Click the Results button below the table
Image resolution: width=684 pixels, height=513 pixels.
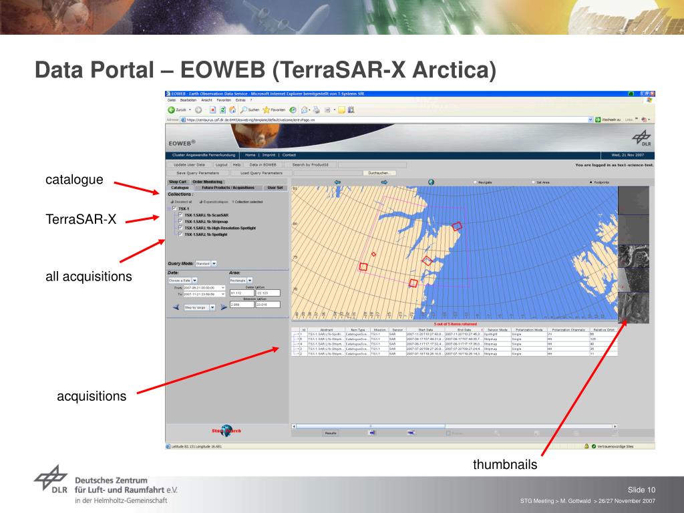pyautogui.click(x=331, y=433)
